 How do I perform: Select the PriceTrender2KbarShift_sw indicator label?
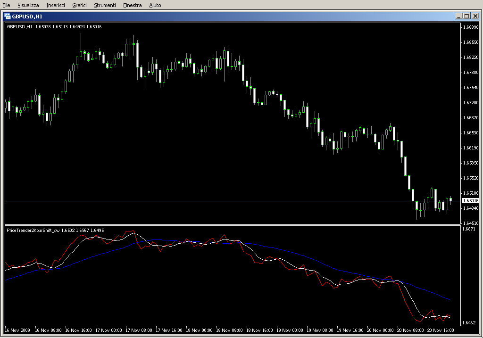click(33, 230)
